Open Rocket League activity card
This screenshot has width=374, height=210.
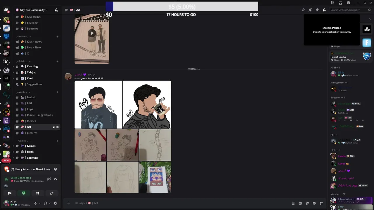[351, 57]
